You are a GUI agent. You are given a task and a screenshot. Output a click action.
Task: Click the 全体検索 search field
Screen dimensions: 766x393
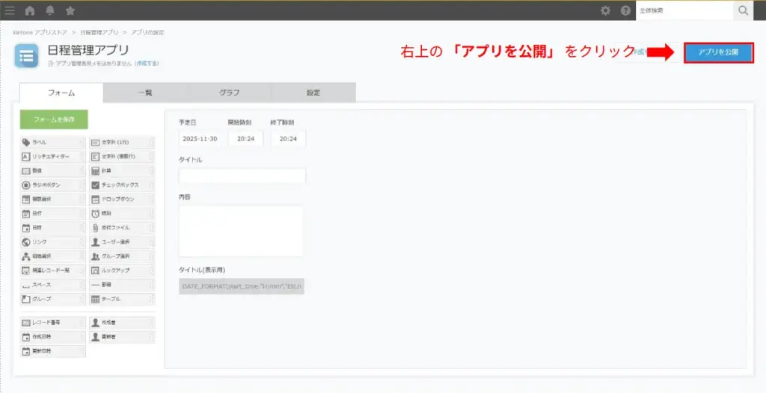(x=684, y=10)
